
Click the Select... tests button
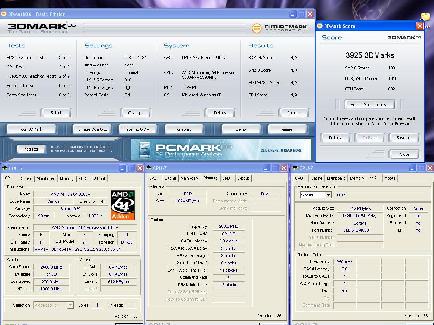coord(56,113)
